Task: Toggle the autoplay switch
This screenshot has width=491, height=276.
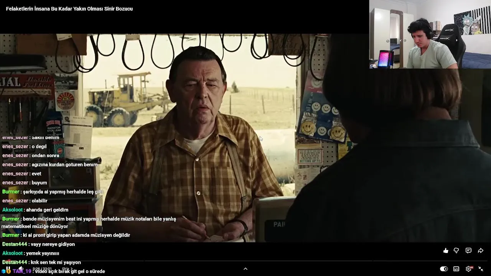Action: (444, 269)
